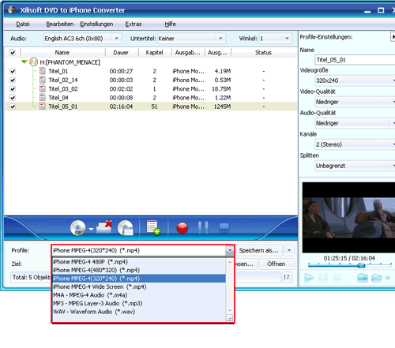The width and height of the screenshot is (395, 348).
Task: Sort the list by Dauer column
Action: (x=121, y=53)
